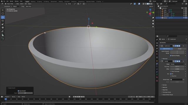Open the viewport Add menu
Screen dimensions: 188x105
[26, 4]
